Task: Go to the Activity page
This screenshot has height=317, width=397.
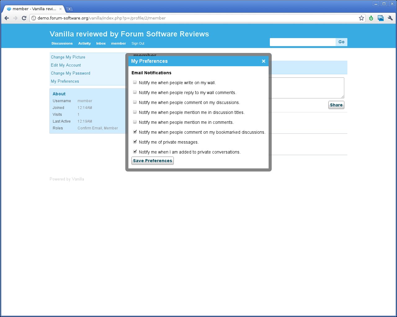Action: 84,43
